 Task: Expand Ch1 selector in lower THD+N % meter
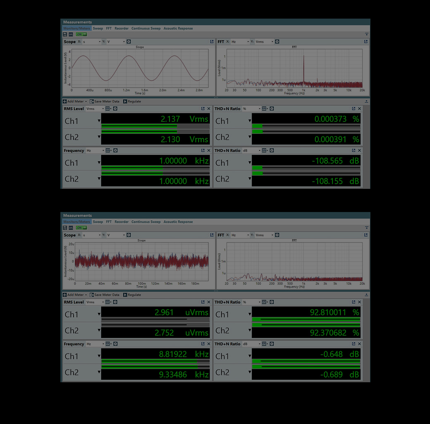(250, 314)
